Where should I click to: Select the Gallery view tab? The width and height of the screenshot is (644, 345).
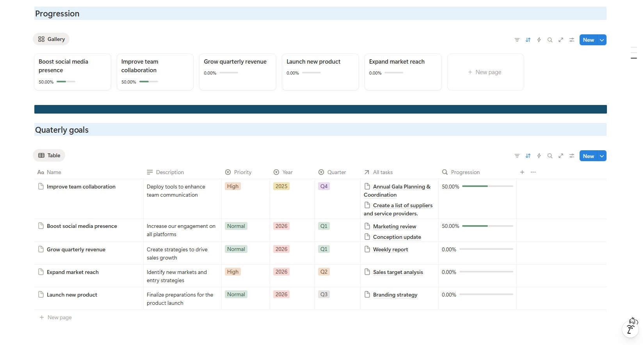tap(52, 39)
